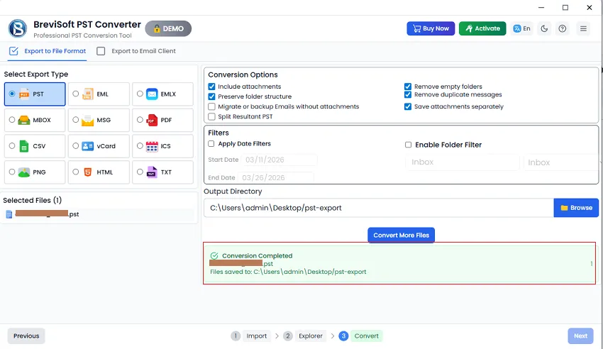This screenshot has width=603, height=349.
Task: Click the Conversion Completed check icon
Action: (214, 255)
